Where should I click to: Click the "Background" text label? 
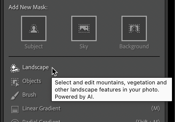coord(134,47)
